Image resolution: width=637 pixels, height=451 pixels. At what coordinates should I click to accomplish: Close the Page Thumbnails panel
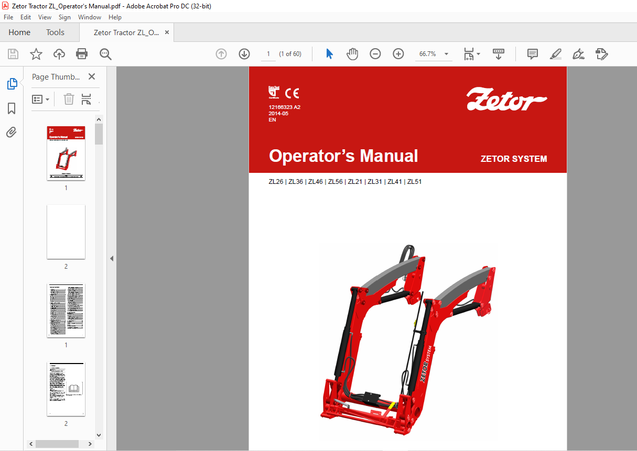[92, 76]
